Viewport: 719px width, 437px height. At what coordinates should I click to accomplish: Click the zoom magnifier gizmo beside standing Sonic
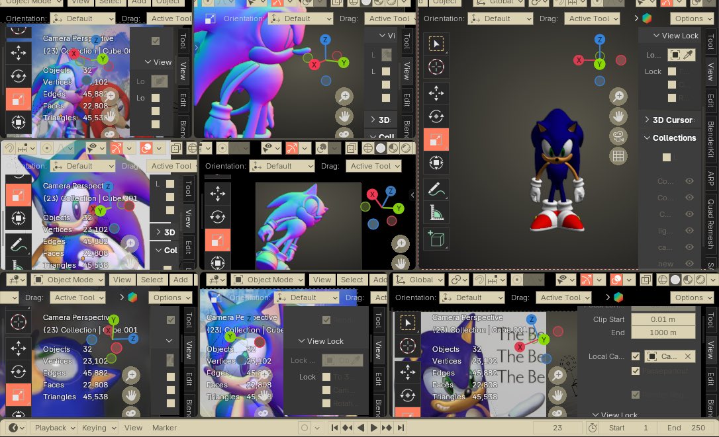tap(618, 97)
